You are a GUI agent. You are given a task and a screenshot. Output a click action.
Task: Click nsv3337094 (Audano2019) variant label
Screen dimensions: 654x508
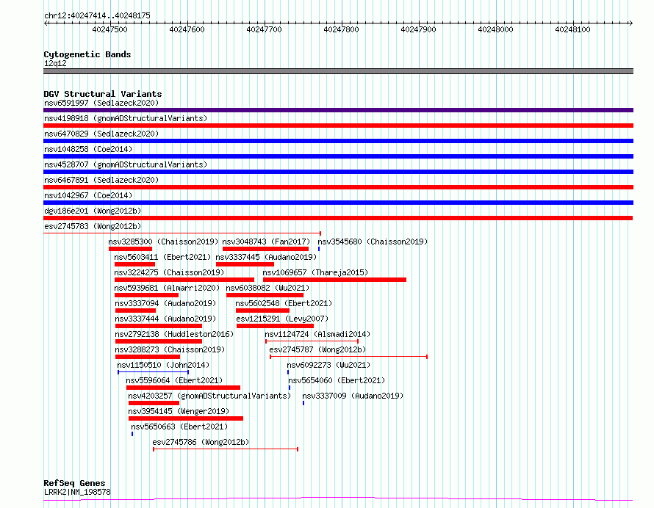click(165, 303)
